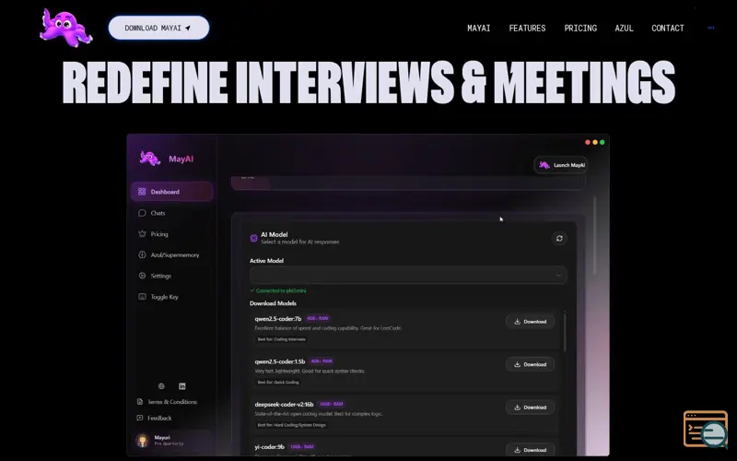This screenshot has height=461, width=737.
Task: Click the Download Models heading
Action: point(273,303)
